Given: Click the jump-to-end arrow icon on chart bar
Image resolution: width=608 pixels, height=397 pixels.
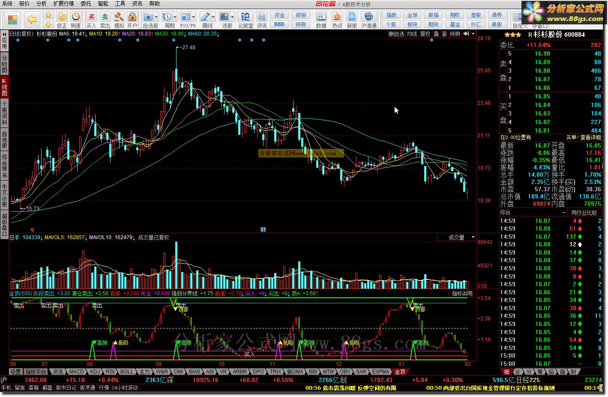Looking at the screenshot, I should click(x=466, y=34).
